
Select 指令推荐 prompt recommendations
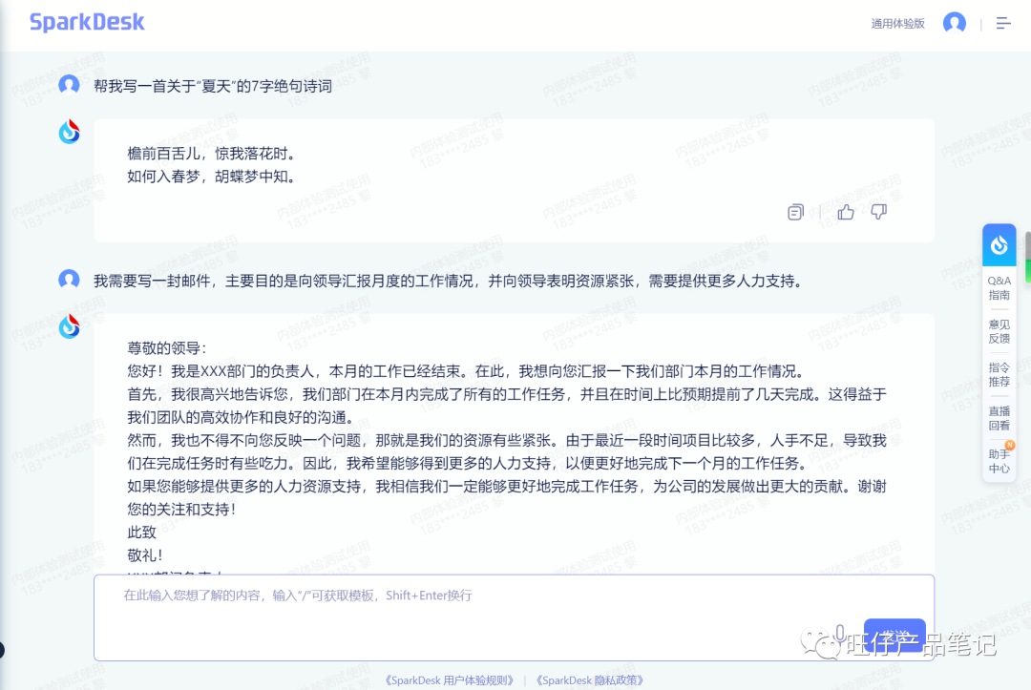pyautogui.click(x=999, y=372)
